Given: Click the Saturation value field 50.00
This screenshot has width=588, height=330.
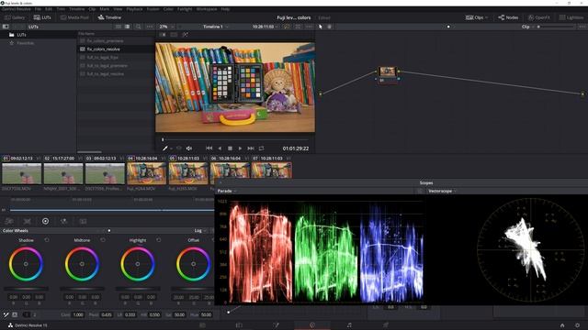Looking at the screenshot, I should coord(180,314).
